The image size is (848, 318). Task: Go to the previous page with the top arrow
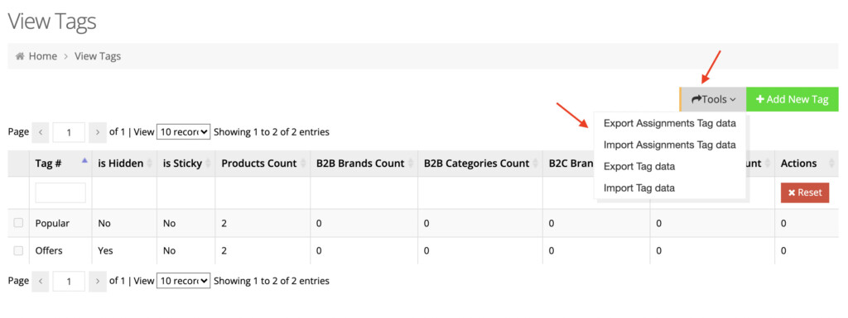point(41,132)
